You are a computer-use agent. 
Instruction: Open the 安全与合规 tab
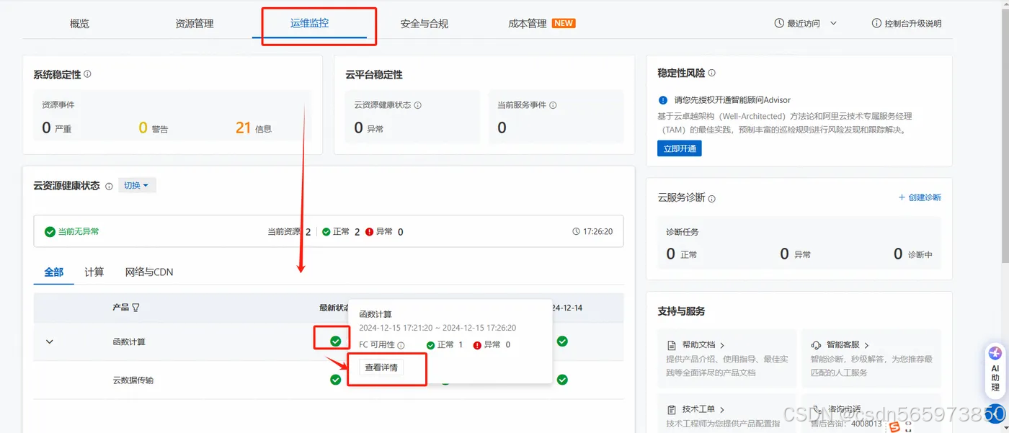click(425, 24)
